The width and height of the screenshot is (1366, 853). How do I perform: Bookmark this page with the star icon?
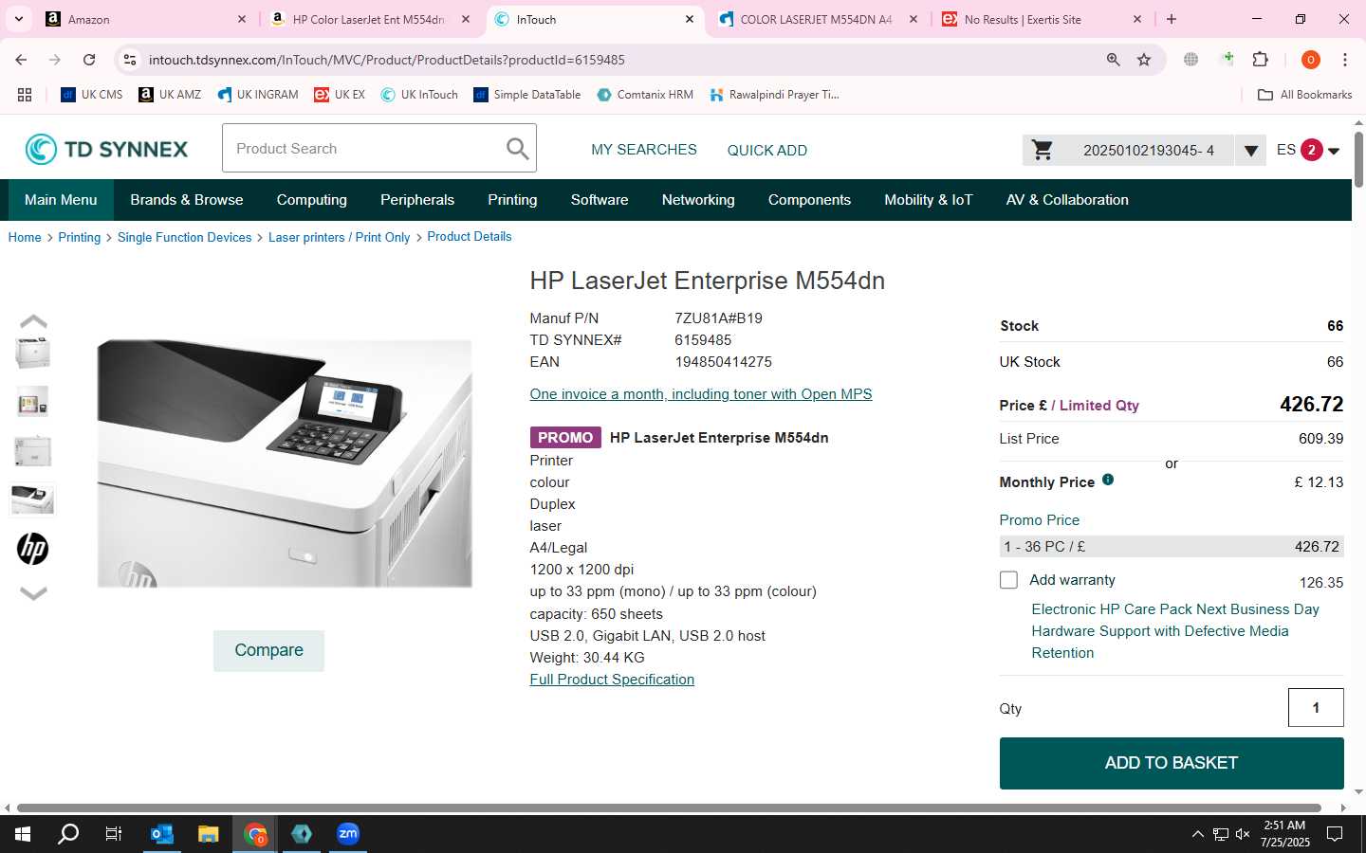pos(1144,60)
